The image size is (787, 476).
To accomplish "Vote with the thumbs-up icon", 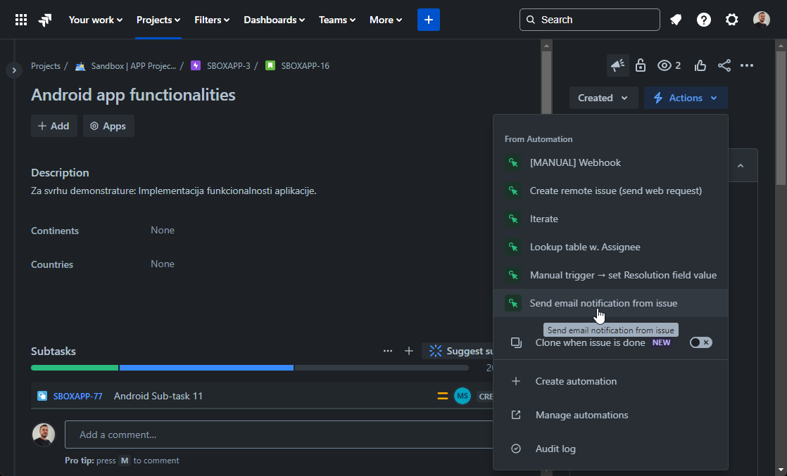I will (700, 65).
